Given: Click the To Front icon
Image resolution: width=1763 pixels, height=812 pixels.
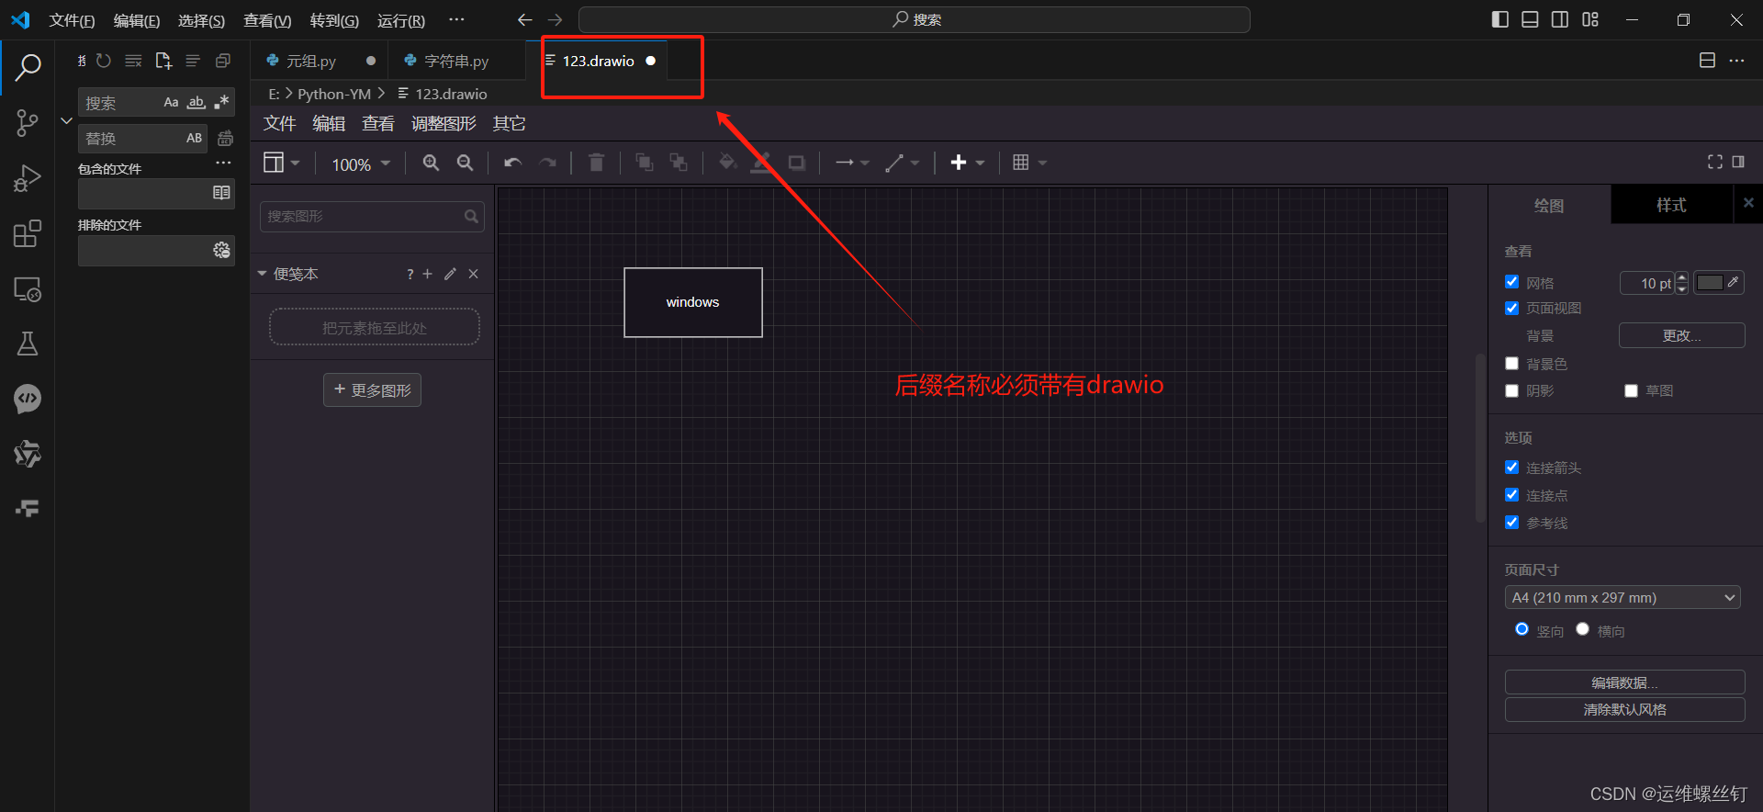Looking at the screenshot, I should point(645,163).
